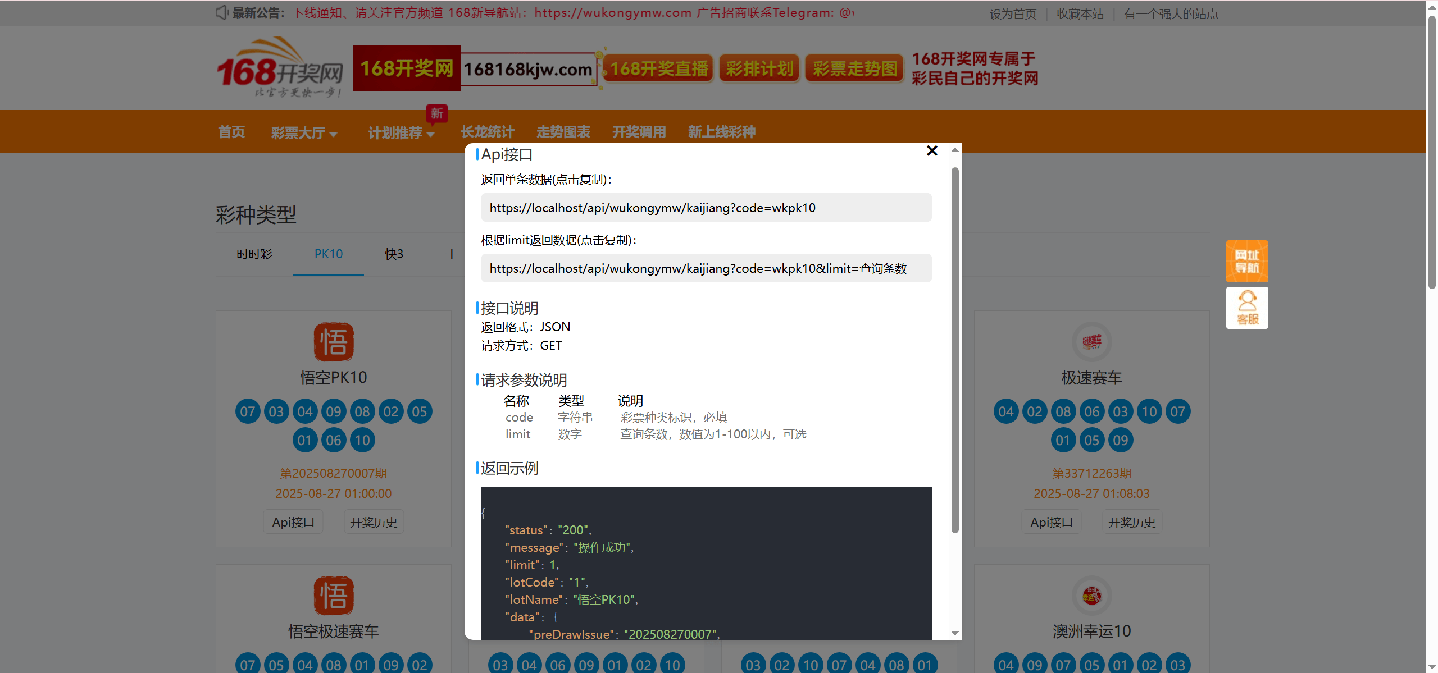This screenshot has width=1438, height=673.
Task: Open 开奖调用 in navigation bar
Action: coord(639,132)
